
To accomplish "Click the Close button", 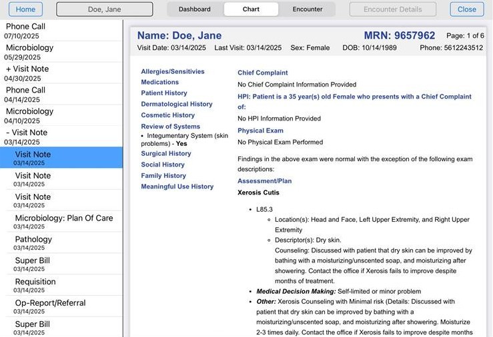I will pos(466,9).
